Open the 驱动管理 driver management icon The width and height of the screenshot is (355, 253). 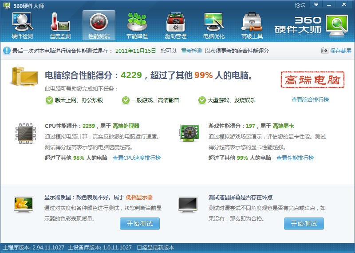[175, 25]
